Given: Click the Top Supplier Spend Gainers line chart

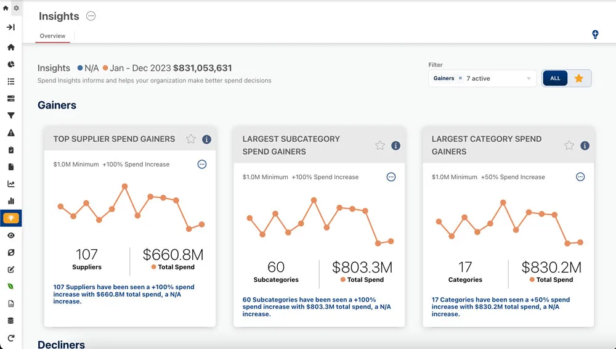Looking at the screenshot, I should pyautogui.click(x=131, y=207).
